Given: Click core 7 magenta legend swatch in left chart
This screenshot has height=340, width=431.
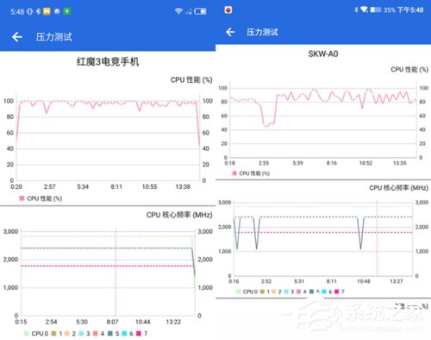Looking at the screenshot, I should [x=139, y=333].
